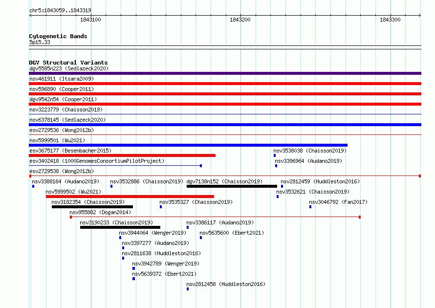Open nsv3535327 (Chaisson2019) variant label
The image size is (435, 308).
coord(196,202)
